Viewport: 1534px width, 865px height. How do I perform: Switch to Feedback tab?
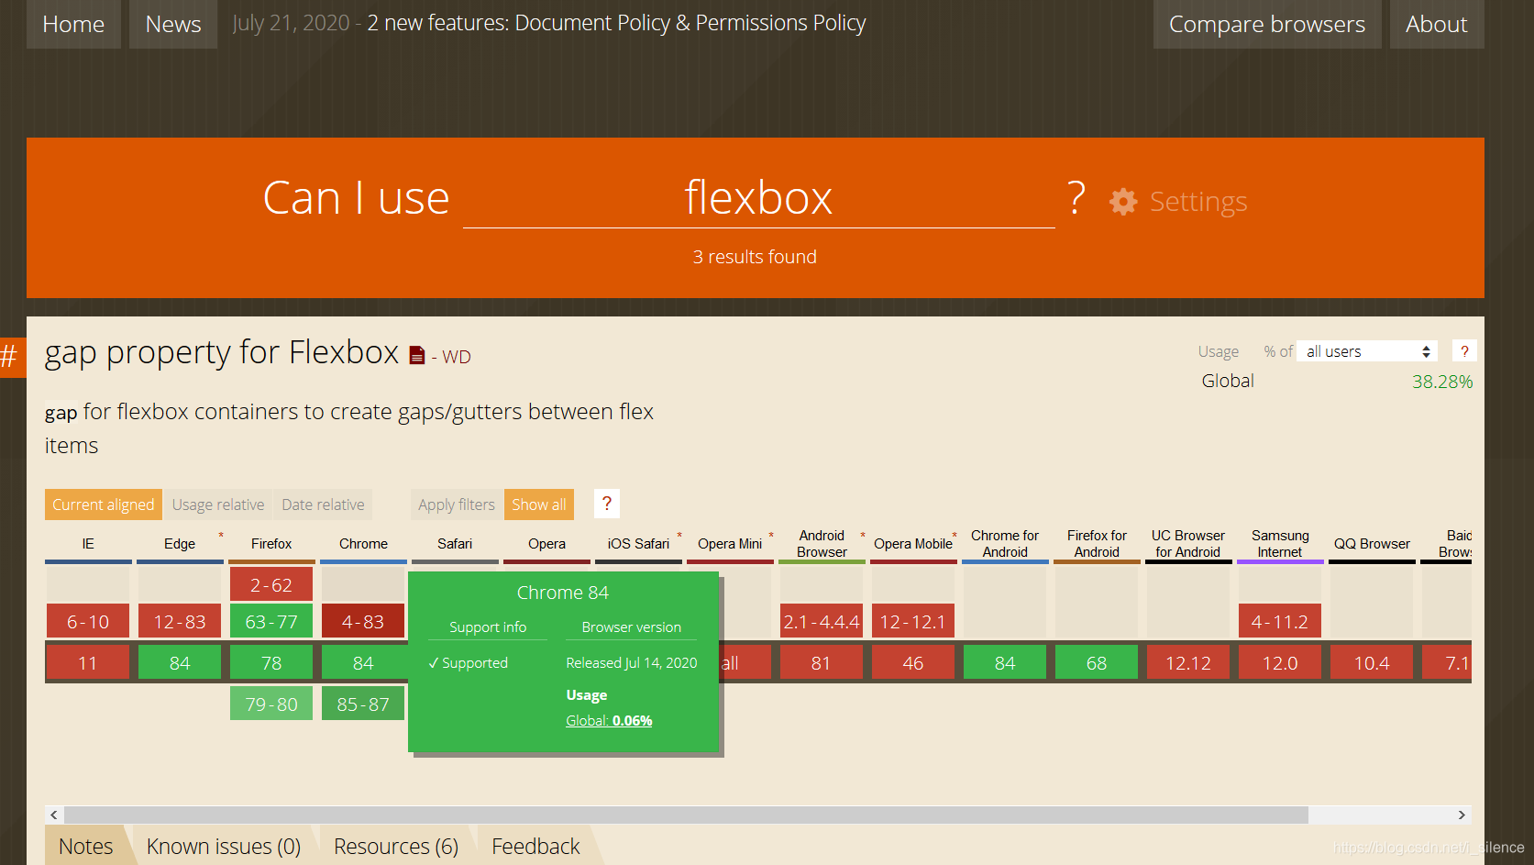pos(535,846)
